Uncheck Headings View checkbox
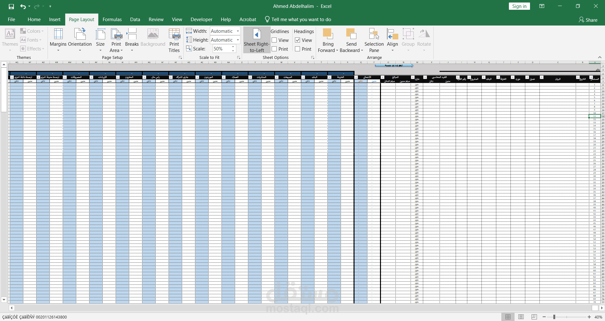Screen dimensions: 605x321 [297, 40]
